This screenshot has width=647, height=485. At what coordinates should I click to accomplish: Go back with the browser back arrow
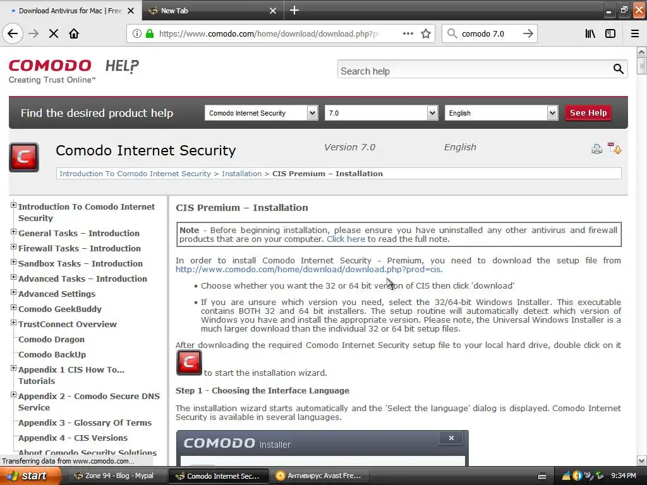[13, 33]
